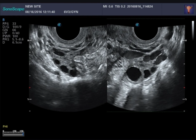This screenshot has width=196, height=140.
Task: Click the left image probe orientation marker
Action: (59, 25)
